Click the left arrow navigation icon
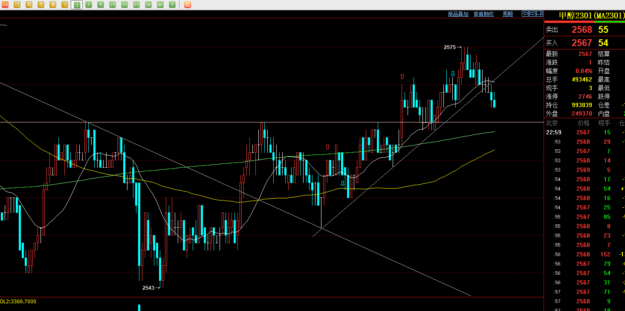 (x=525, y=14)
